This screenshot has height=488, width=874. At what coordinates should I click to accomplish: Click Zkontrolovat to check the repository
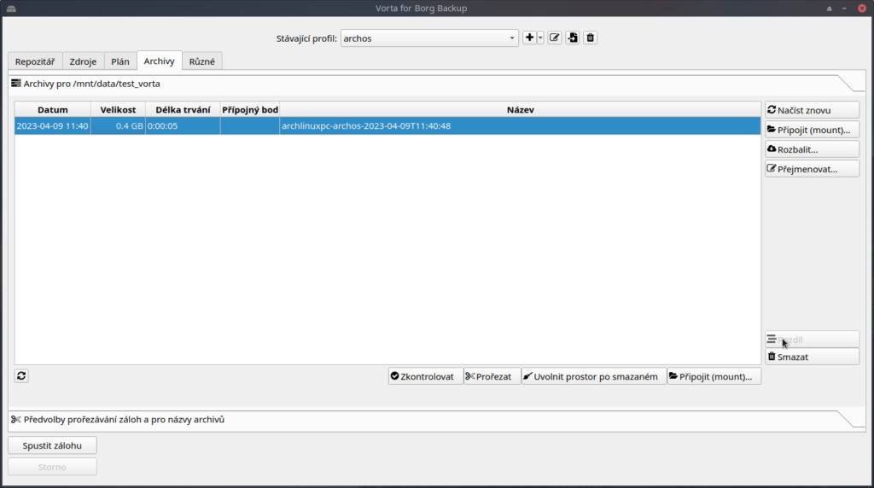pyautogui.click(x=425, y=376)
